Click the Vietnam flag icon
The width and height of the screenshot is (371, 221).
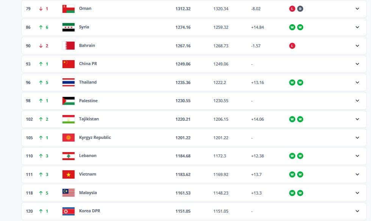pos(69,174)
